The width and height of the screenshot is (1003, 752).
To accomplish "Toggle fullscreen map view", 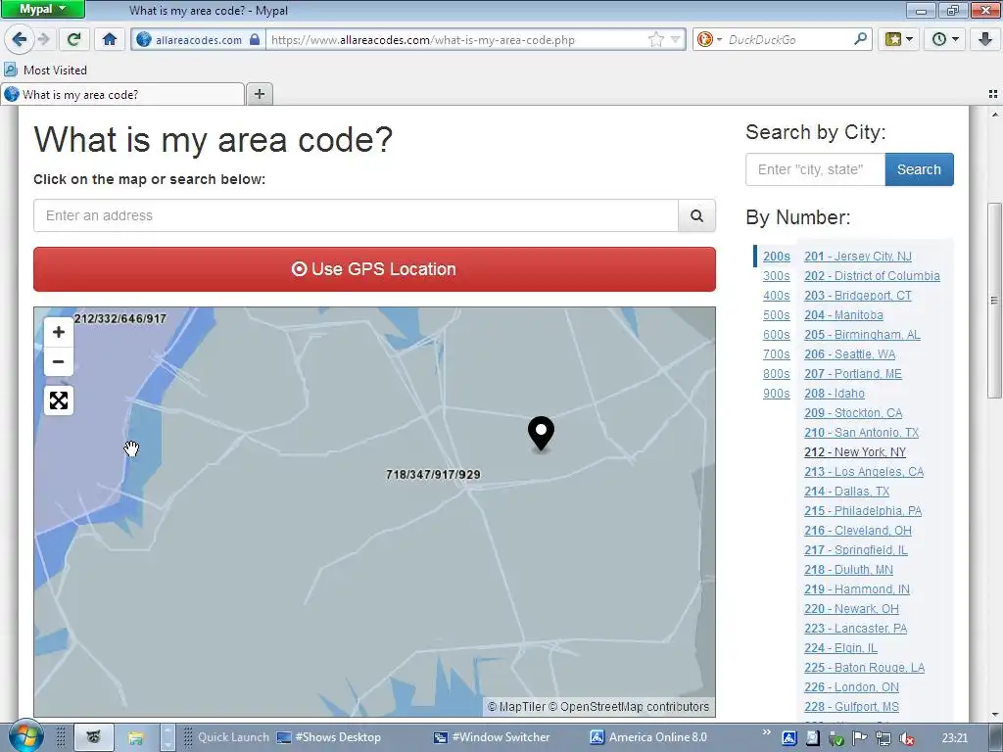I will click(58, 400).
